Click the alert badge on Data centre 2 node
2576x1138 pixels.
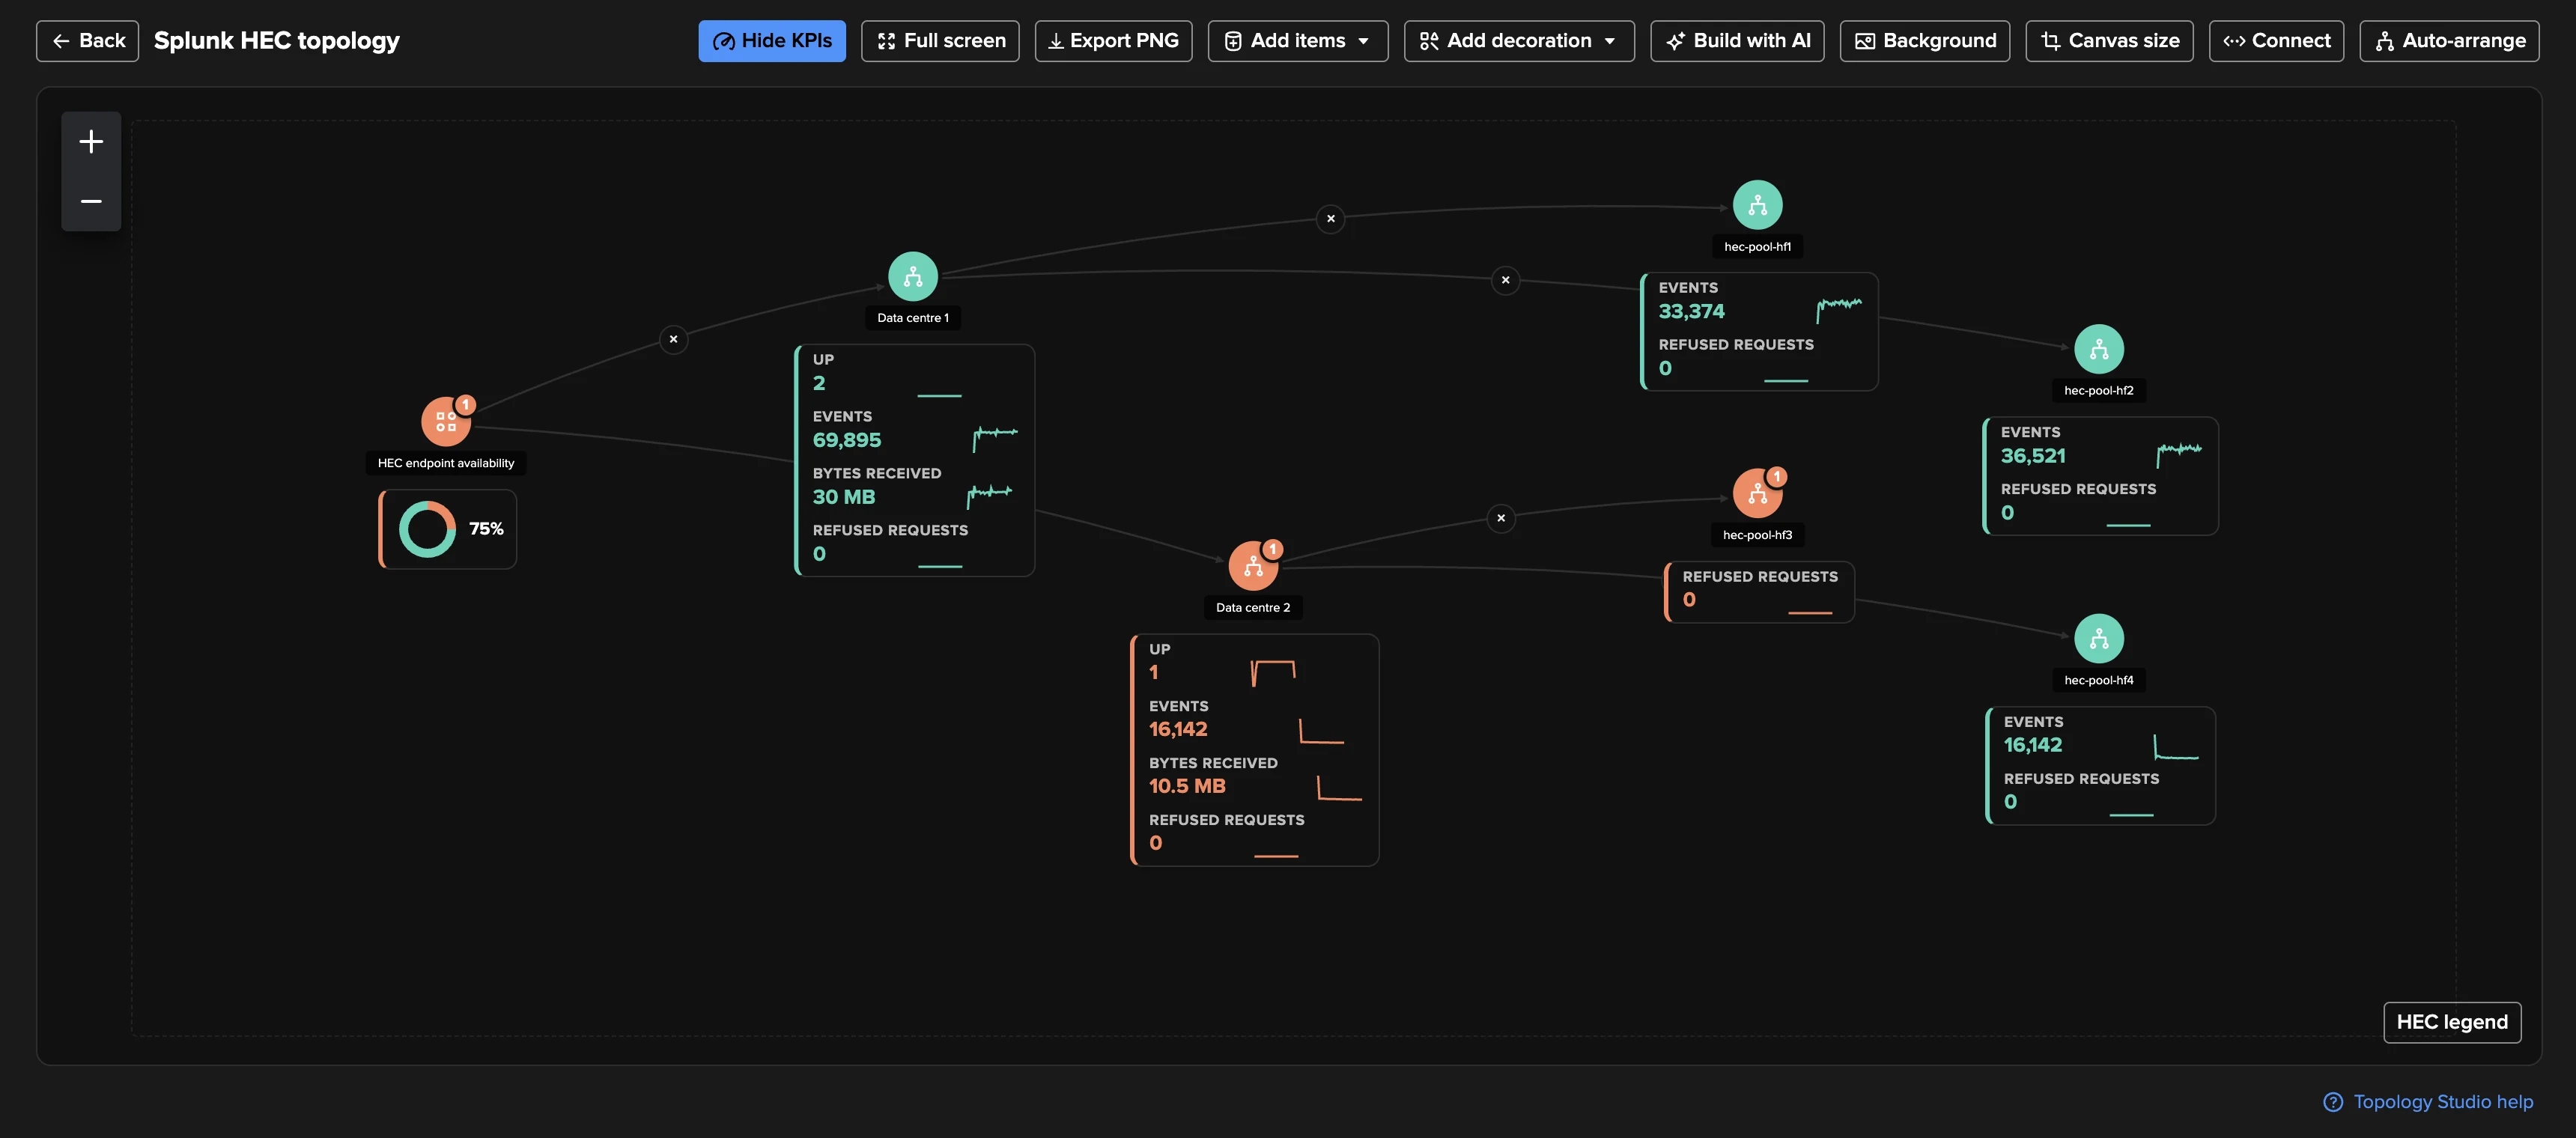click(1272, 549)
